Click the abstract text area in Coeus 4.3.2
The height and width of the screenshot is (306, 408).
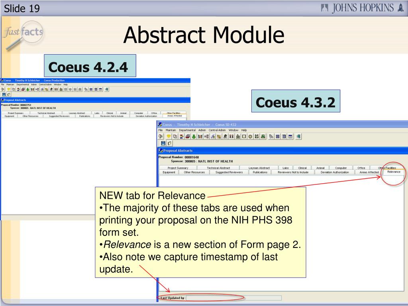pyautogui.click(x=281, y=233)
